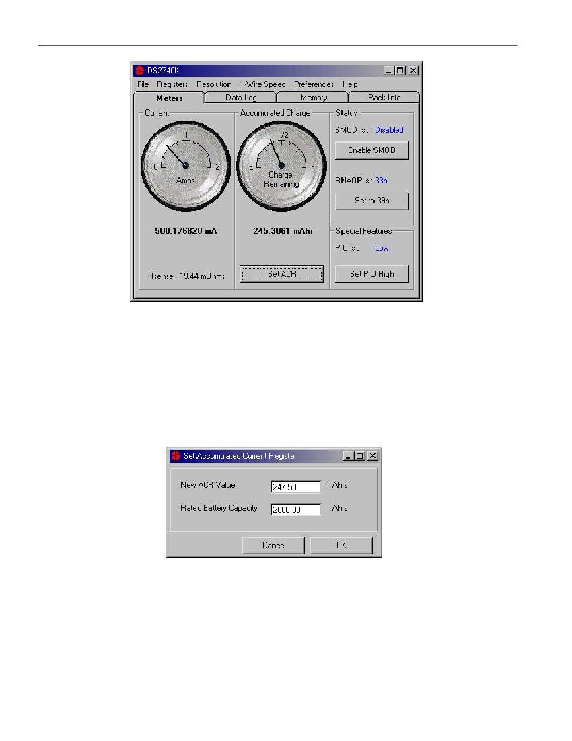This screenshot has width=572, height=741.
Task: Click the Charge Remaining gauge
Action: click(281, 166)
